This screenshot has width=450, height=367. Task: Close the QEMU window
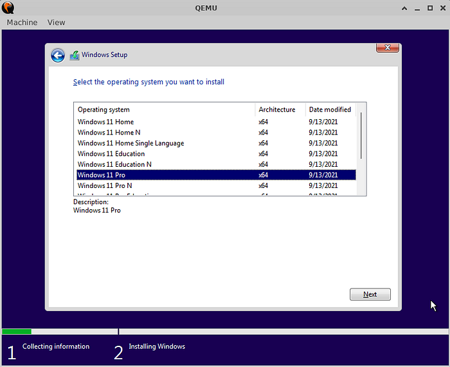(443, 8)
